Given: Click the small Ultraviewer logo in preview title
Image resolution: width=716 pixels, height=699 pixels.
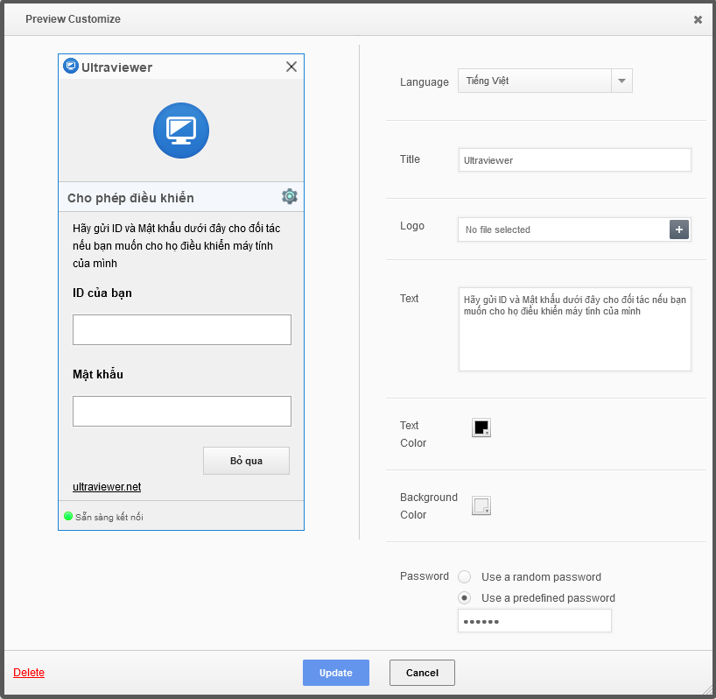Looking at the screenshot, I should (x=71, y=66).
